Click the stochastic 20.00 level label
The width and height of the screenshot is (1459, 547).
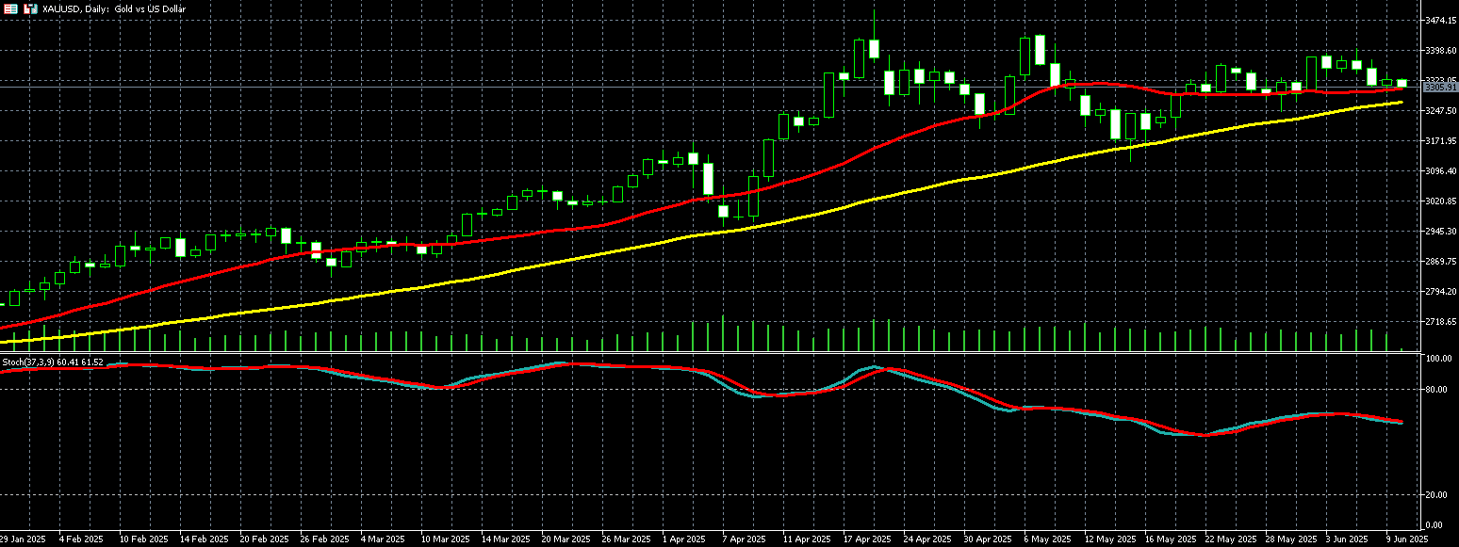(x=1437, y=494)
